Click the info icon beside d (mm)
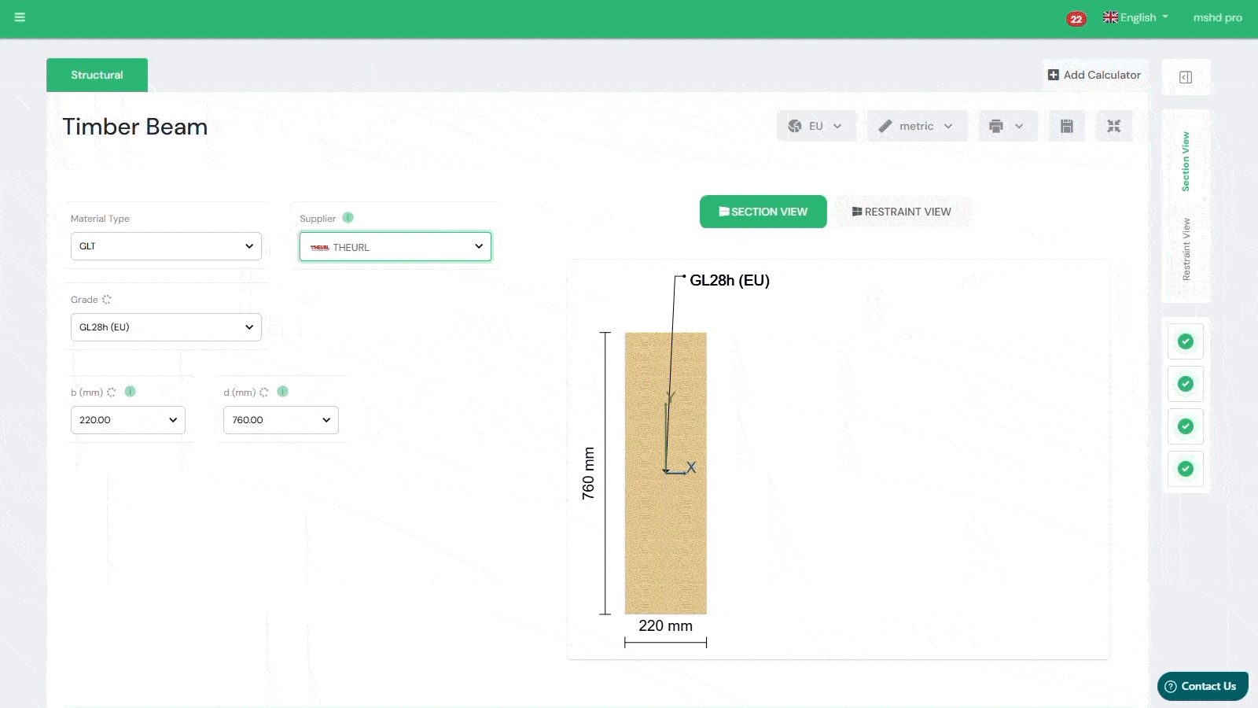The image size is (1258, 708). (283, 392)
